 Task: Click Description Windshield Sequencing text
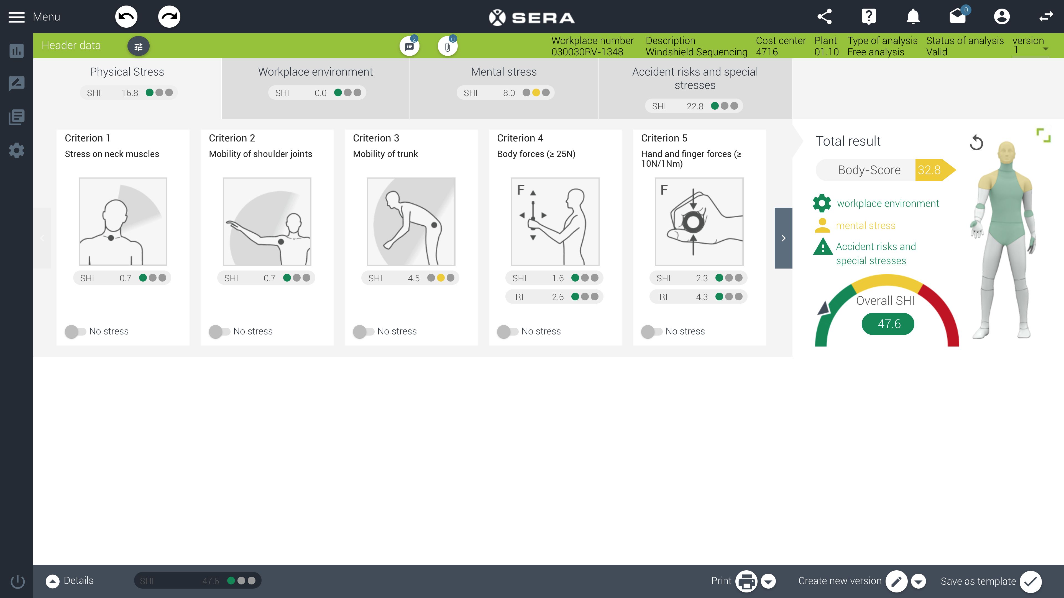[x=696, y=46]
